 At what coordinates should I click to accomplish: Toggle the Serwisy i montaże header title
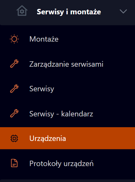[69, 12]
